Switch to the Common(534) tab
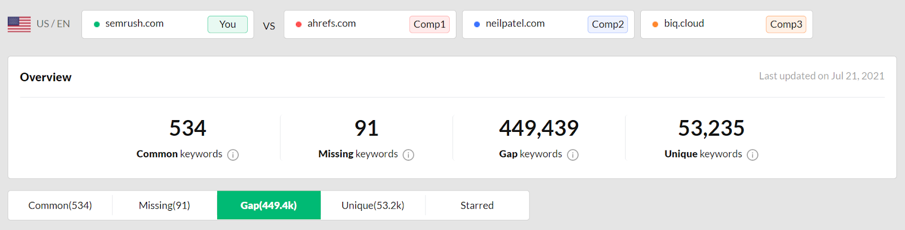Screen dimensions: 905x230 point(60,205)
